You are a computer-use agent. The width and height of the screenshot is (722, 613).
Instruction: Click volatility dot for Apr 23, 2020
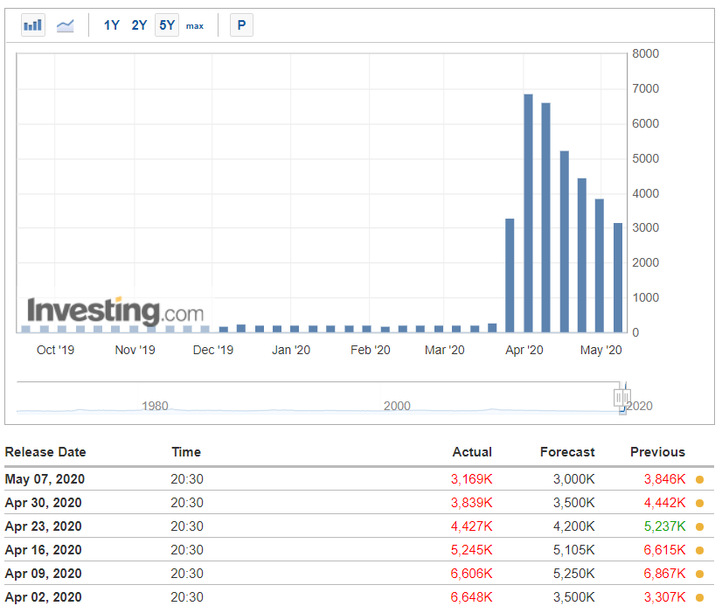click(699, 526)
